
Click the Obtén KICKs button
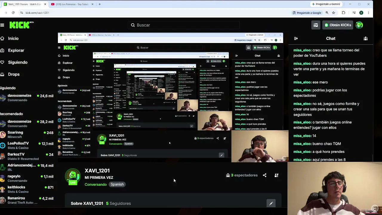point(338,25)
